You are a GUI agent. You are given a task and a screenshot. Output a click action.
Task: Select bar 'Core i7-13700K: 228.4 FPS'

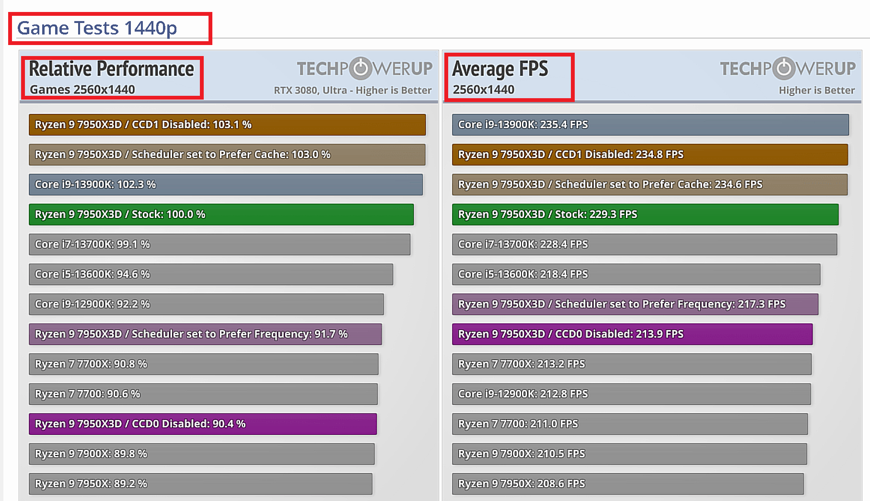645,244
